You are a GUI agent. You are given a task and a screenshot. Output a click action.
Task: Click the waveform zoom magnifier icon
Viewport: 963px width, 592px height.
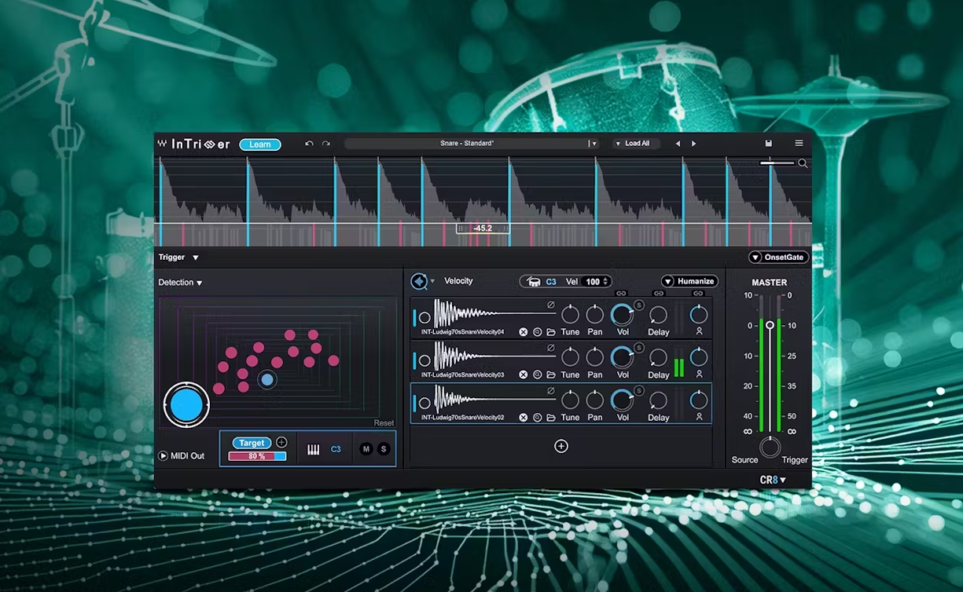(803, 163)
